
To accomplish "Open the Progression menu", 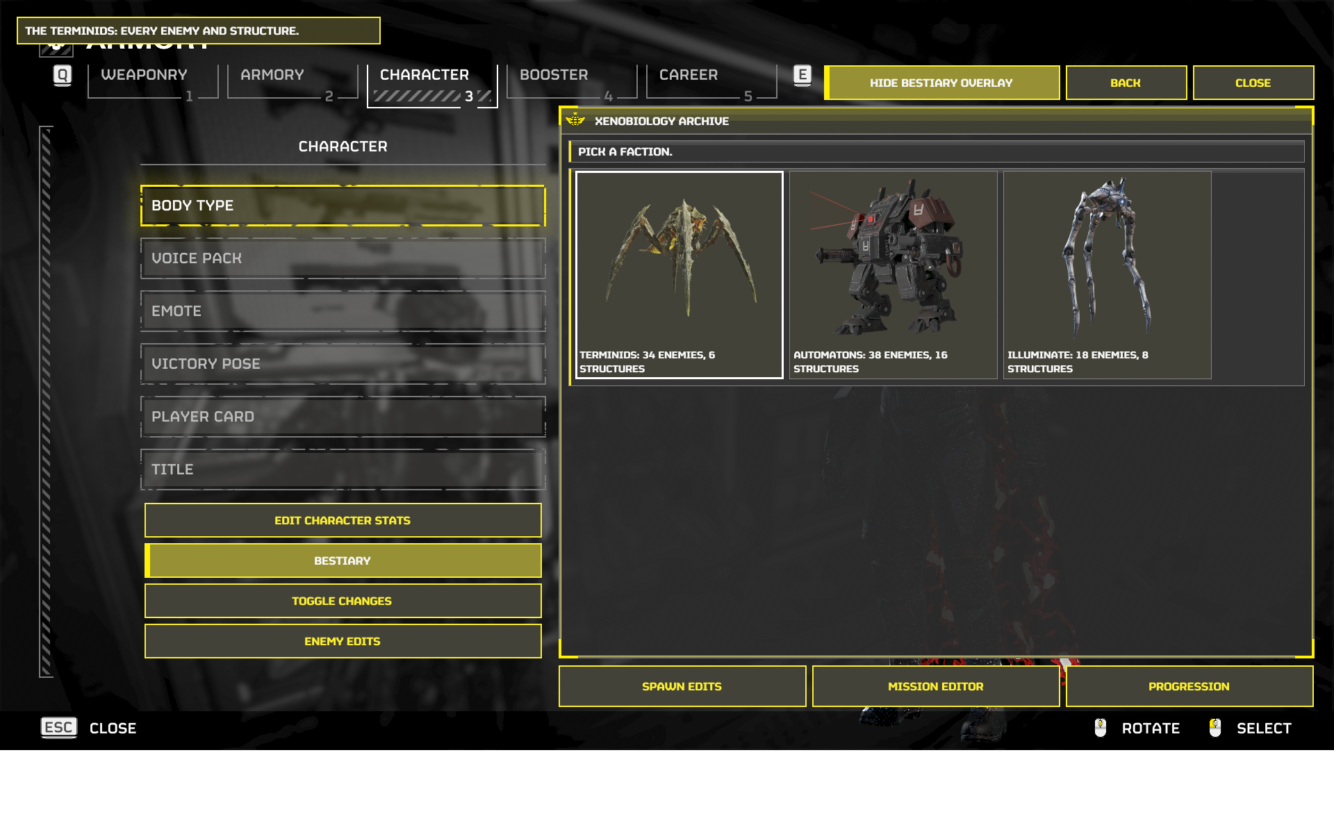I will (1189, 686).
